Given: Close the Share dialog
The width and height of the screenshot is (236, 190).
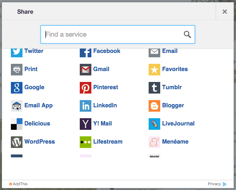Looking at the screenshot, I should pos(224,12).
